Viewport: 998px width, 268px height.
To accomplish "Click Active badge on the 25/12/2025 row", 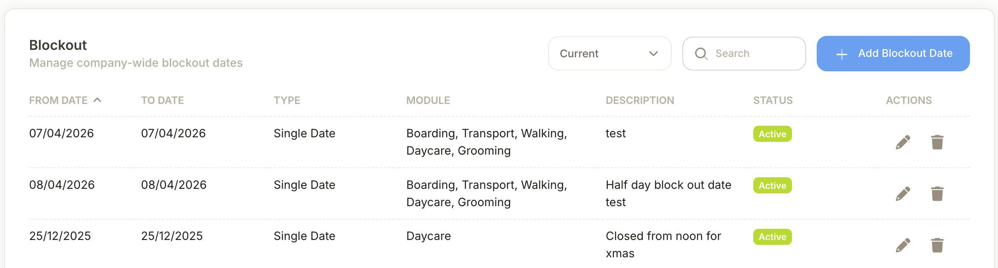I will click(772, 237).
